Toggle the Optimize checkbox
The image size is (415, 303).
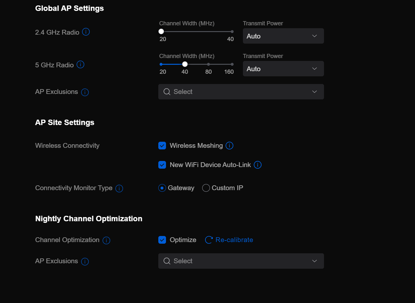tap(162, 240)
